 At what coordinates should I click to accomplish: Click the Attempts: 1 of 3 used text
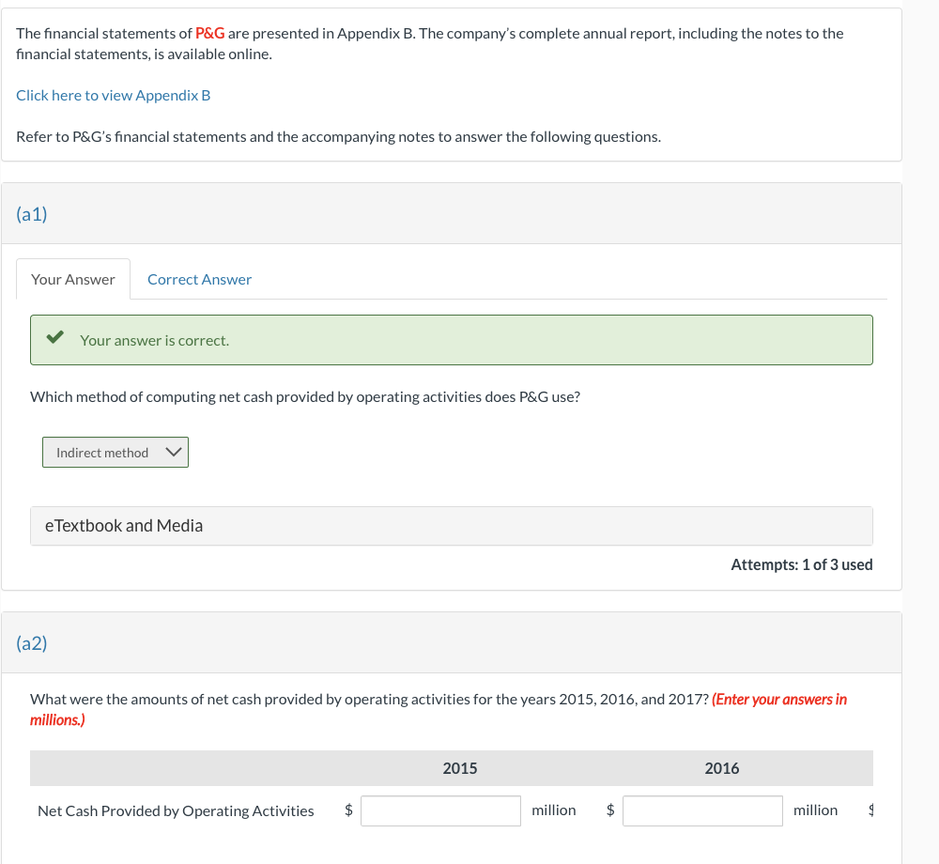pyautogui.click(x=801, y=564)
